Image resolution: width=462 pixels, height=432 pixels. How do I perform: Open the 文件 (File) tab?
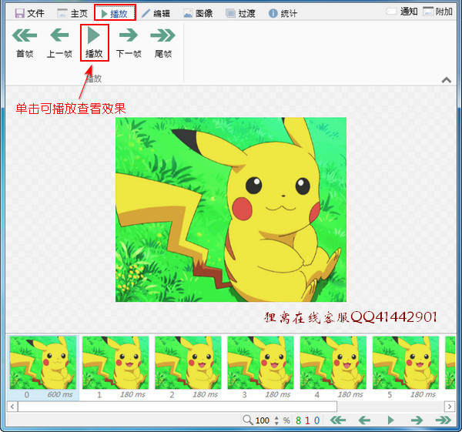[29, 13]
